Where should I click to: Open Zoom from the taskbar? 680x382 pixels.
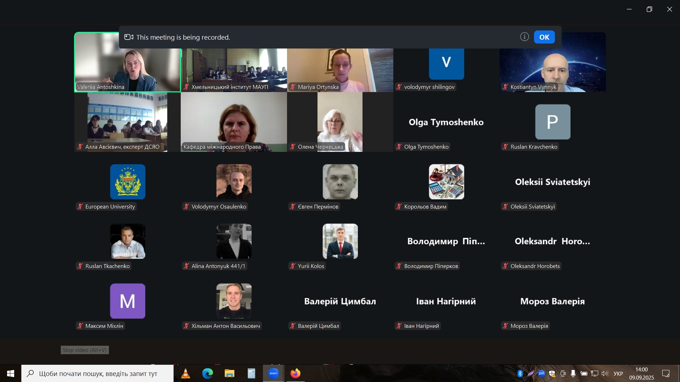coord(273,374)
